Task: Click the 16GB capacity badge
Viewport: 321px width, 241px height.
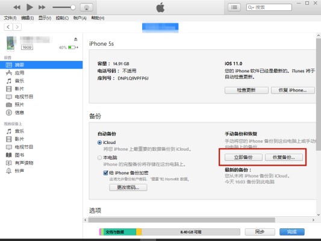Action: (x=27, y=48)
